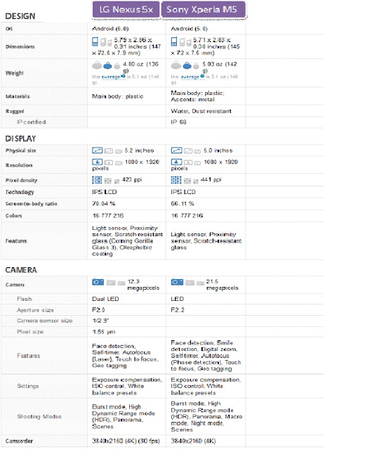Click the Technology row label
The width and height of the screenshot is (377, 450).
tap(20, 192)
